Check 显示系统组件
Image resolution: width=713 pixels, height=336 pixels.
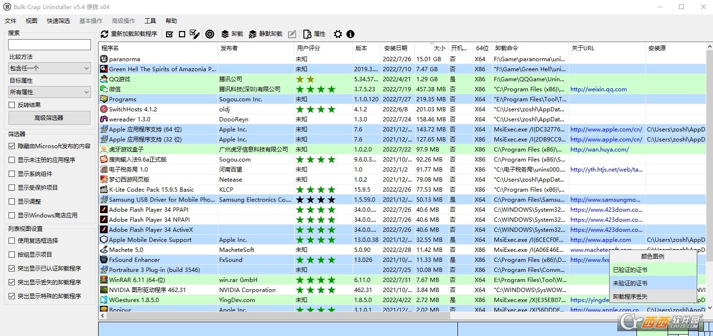click(12, 174)
